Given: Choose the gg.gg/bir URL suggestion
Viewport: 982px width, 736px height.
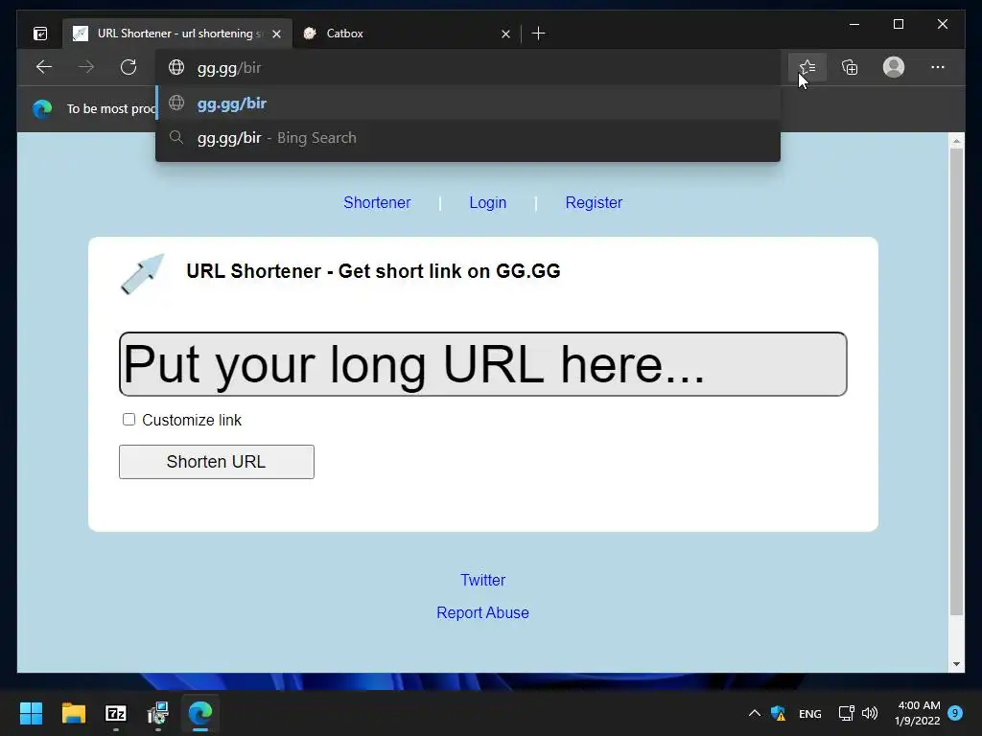Looking at the screenshot, I should (468, 103).
